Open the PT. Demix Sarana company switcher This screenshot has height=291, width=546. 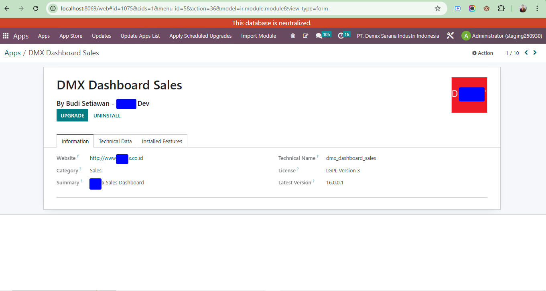pyautogui.click(x=398, y=36)
